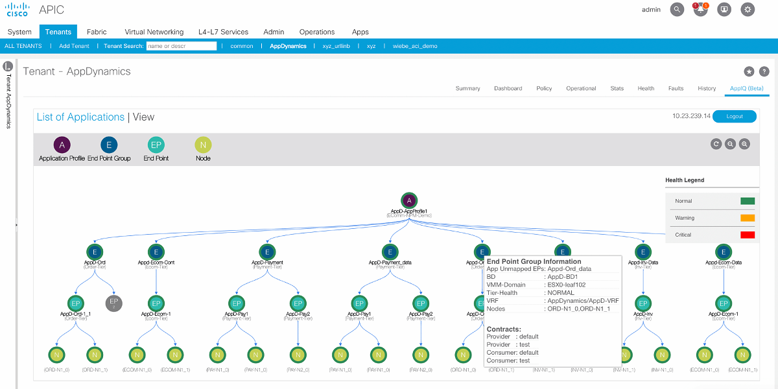This screenshot has width=778, height=389.
Task: Open the List of Applications link
Action: pos(80,117)
